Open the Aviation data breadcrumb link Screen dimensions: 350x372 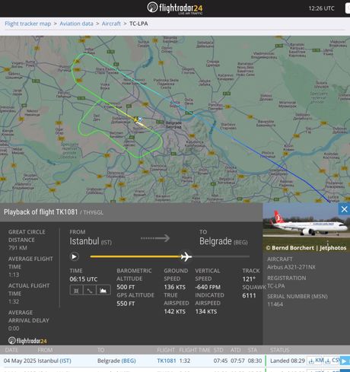click(76, 24)
